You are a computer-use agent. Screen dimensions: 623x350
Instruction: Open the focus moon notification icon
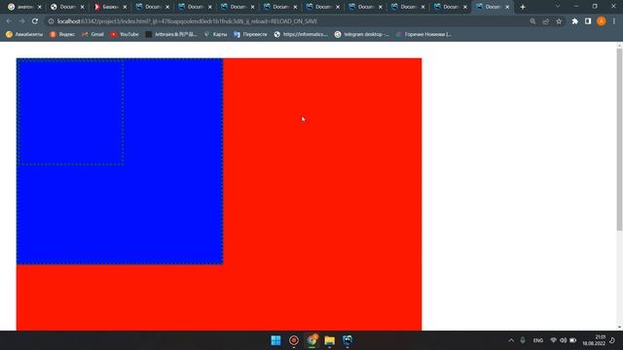[612, 340]
